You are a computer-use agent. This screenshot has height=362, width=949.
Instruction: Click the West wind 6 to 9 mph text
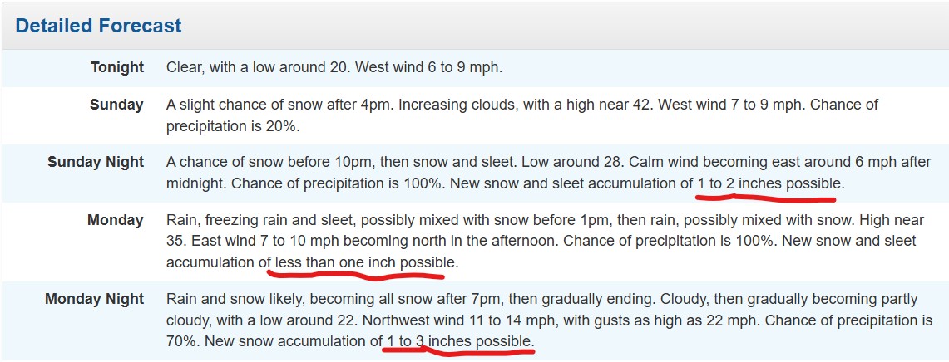[429, 67]
